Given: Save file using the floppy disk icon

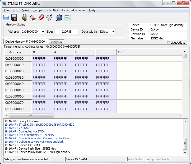Looking at the screenshot, I should [x=14, y=18].
